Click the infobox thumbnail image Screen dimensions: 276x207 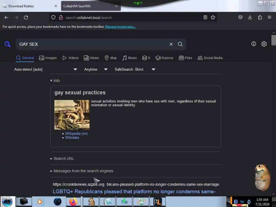coord(72,115)
